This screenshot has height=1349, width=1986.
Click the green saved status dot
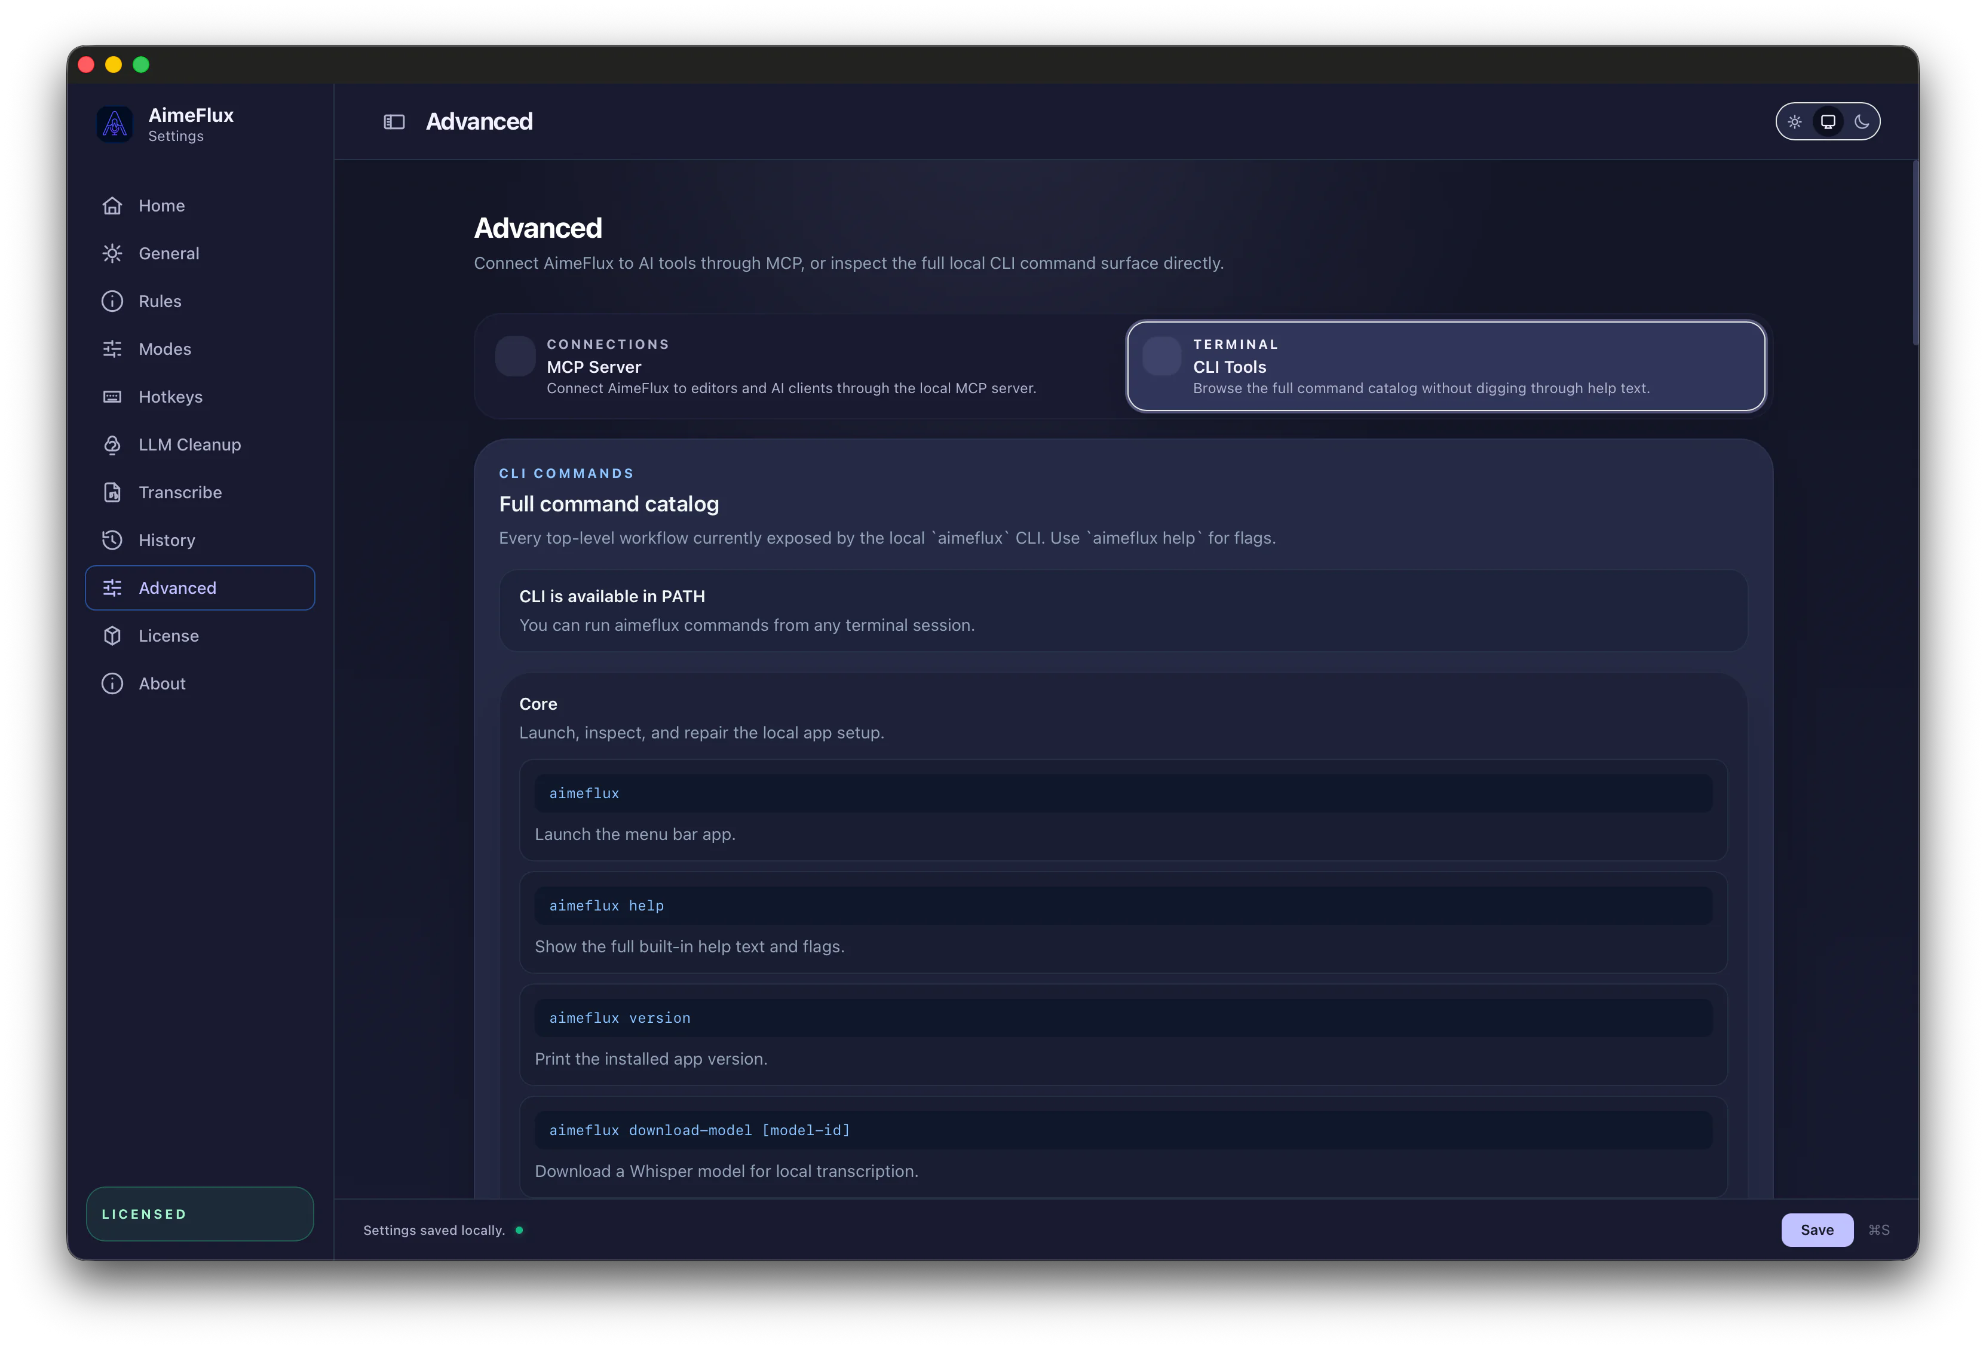tap(519, 1230)
